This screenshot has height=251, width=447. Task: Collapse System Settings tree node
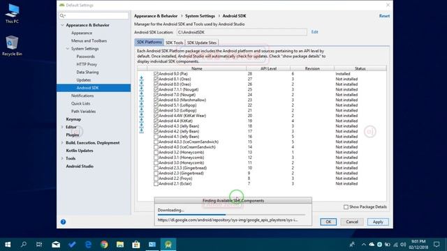coord(68,49)
